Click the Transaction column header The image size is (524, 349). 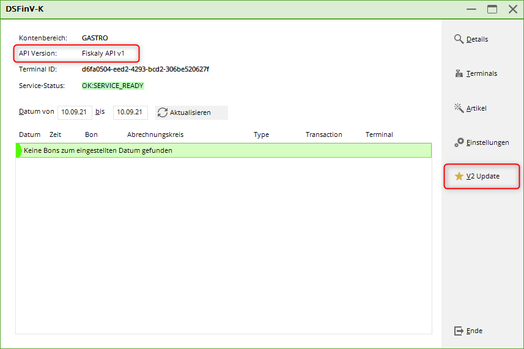(x=323, y=134)
